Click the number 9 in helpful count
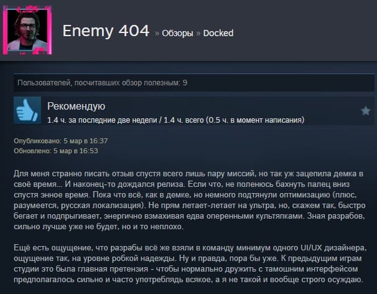377x294 pixels. coord(185,83)
